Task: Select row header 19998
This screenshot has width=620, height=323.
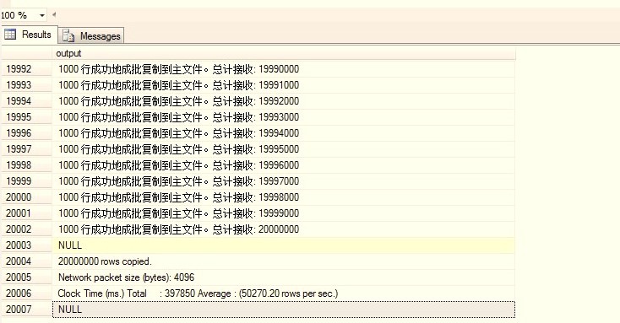Action: 26,165
